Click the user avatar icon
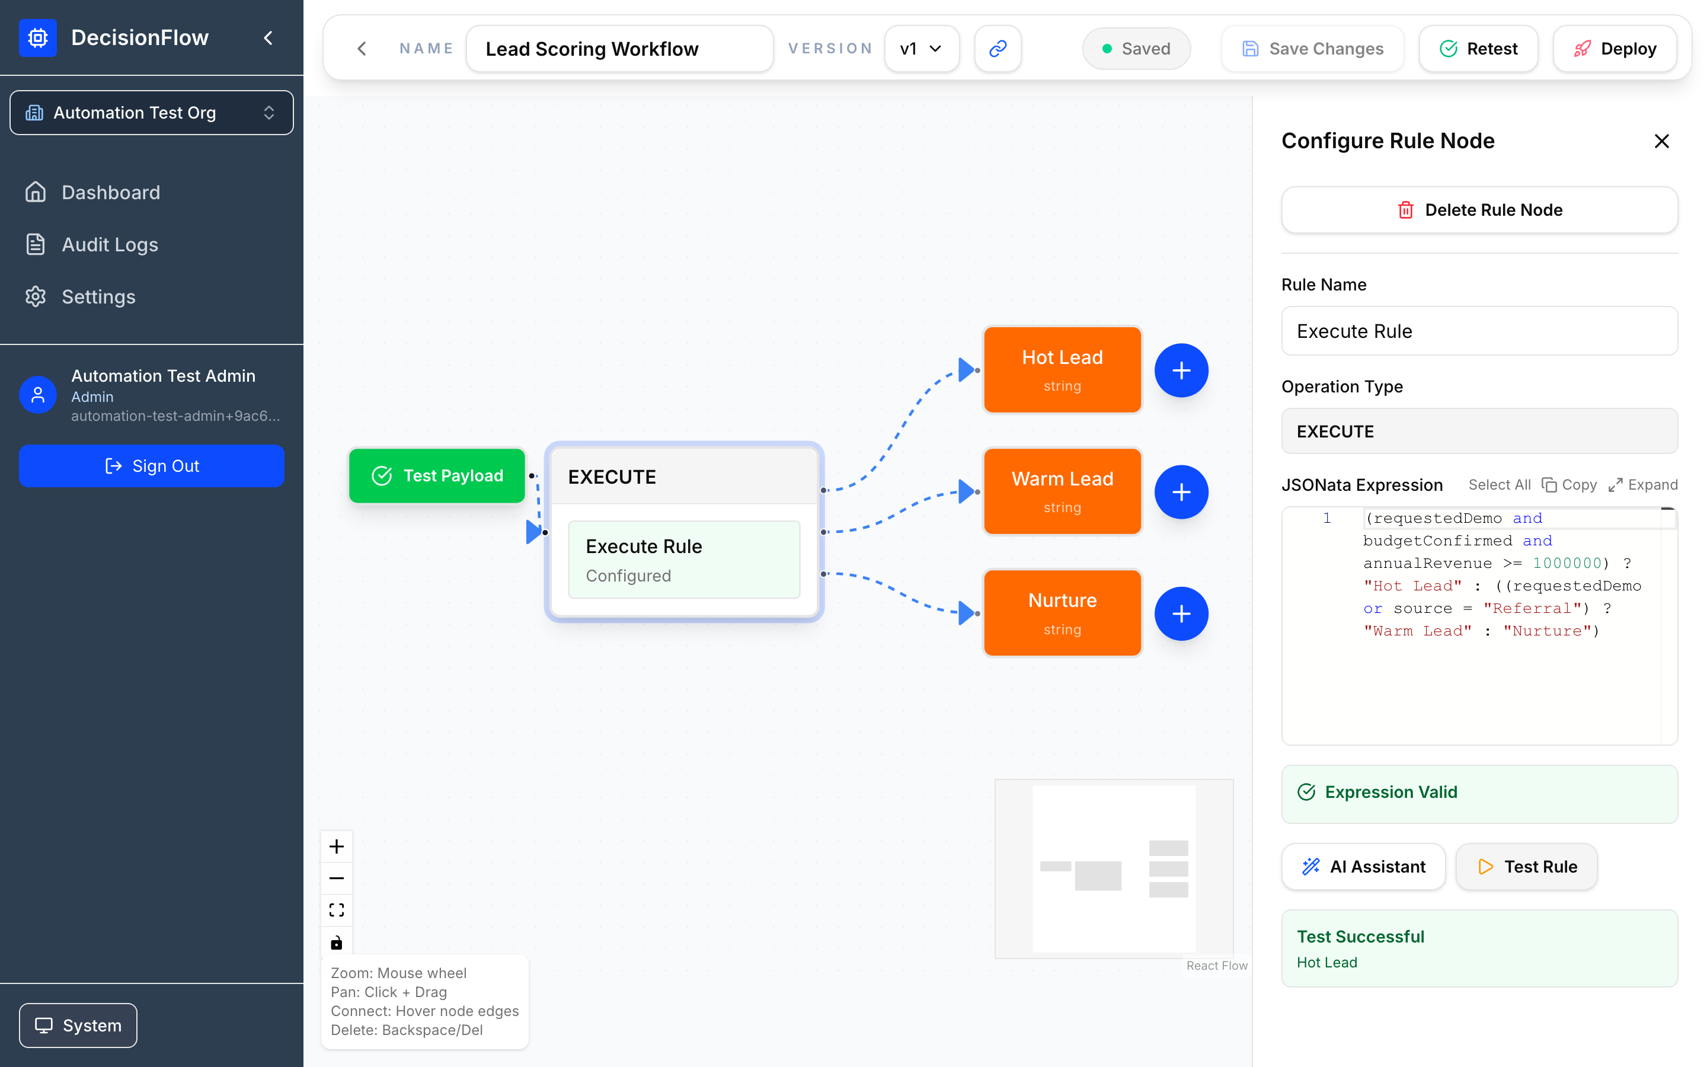Screen dimensions: 1707x1067 37,395
